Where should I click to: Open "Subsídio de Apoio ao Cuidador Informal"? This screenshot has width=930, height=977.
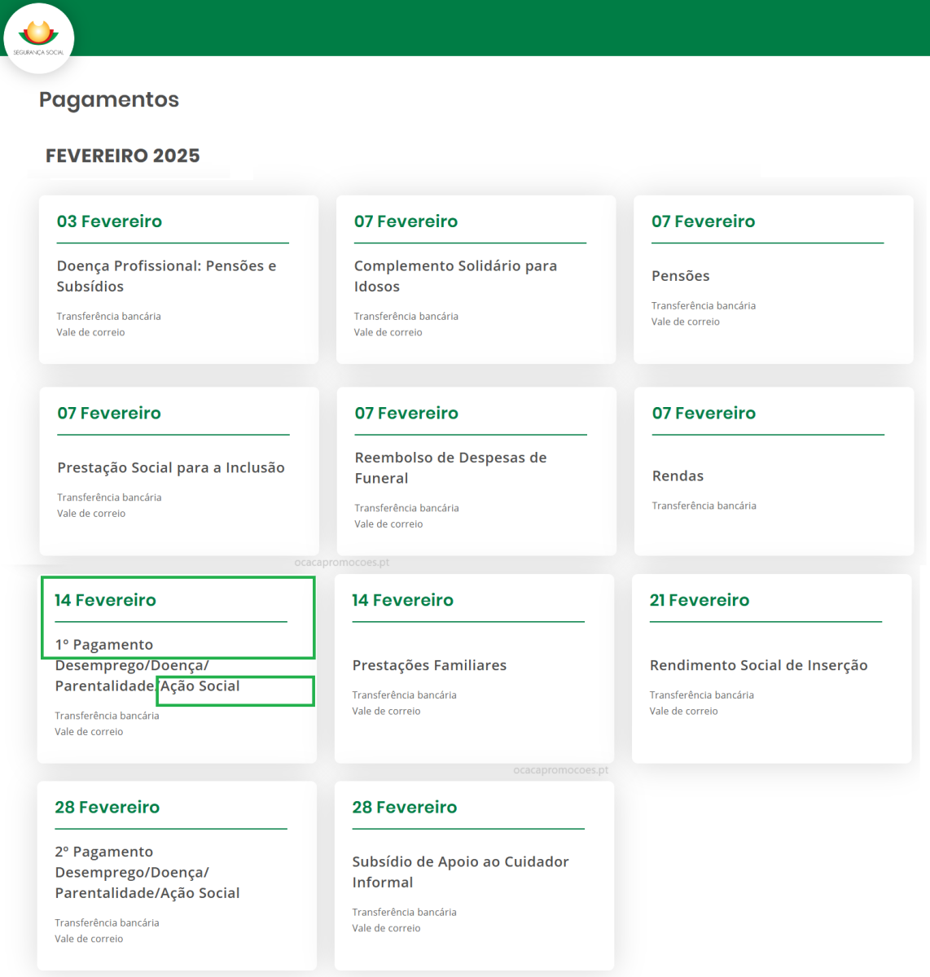[x=460, y=872]
